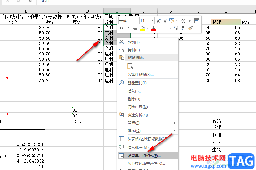Viewport: 256px width, 170px height.
Task: Expand the borders dropdown arrow
Action: (171, 28)
